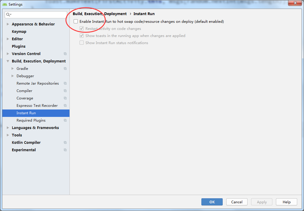The width and height of the screenshot is (304, 211).
Task: Confirm settings with OK button
Action: pos(212,202)
